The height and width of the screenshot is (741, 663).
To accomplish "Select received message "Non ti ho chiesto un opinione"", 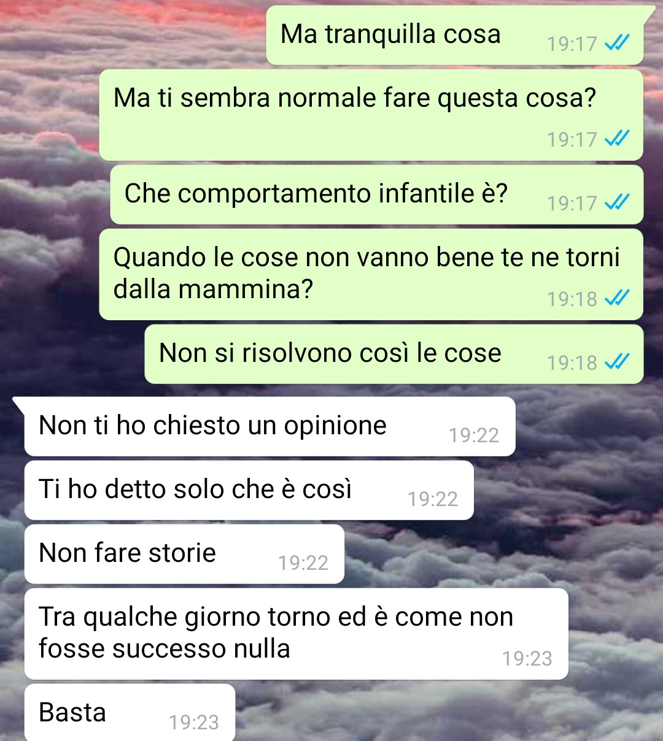I will click(269, 426).
